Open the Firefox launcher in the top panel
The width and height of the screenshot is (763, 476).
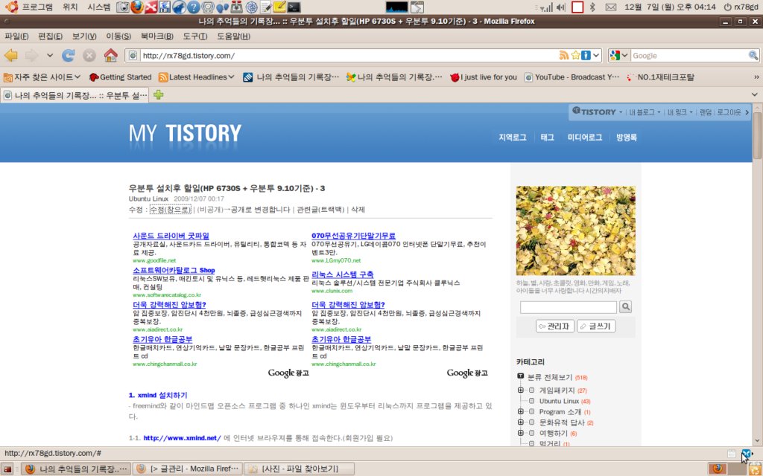click(x=137, y=7)
